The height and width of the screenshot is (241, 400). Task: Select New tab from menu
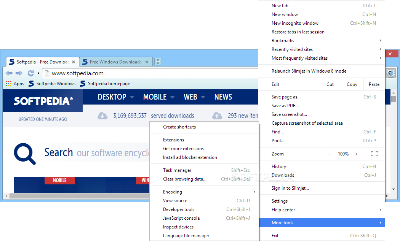tap(322, 6)
